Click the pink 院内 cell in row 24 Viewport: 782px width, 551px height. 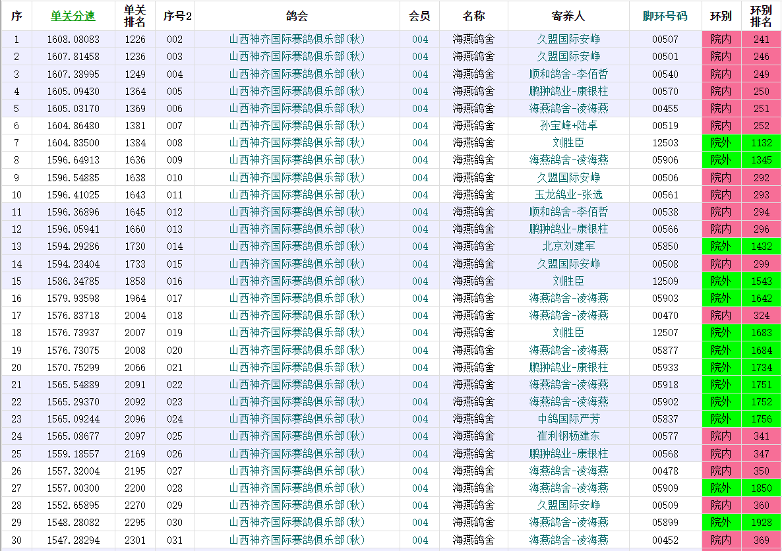tap(721, 436)
